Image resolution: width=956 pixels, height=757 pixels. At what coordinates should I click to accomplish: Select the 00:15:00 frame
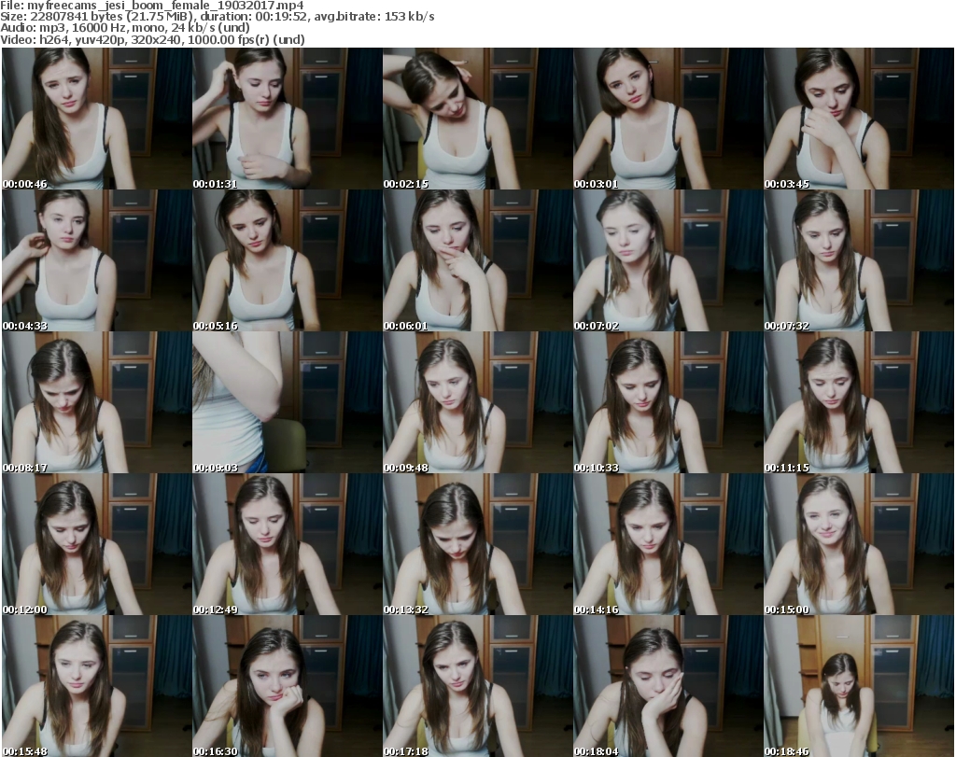coord(858,544)
